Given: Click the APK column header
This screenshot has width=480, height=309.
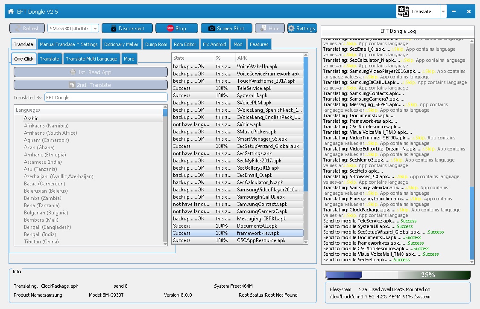Looking at the screenshot, I should 269,58.
